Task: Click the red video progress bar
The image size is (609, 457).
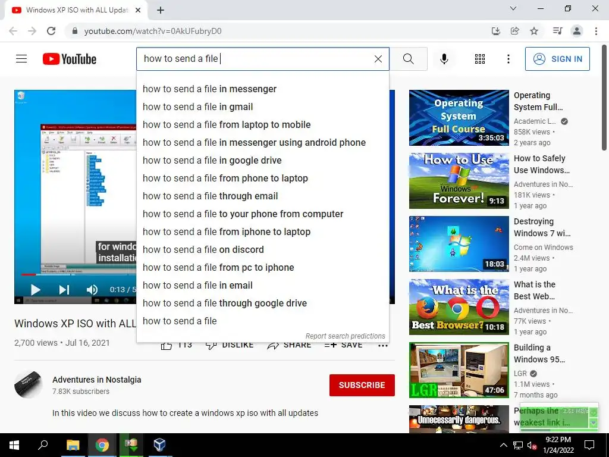Action: tap(29, 274)
